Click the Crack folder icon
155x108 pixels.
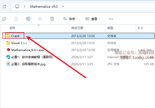tap(8, 36)
